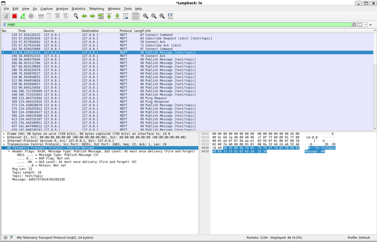Zoom in on the packet text
Image resolution: width=377 pixels, height=242 pixels.
146,16
